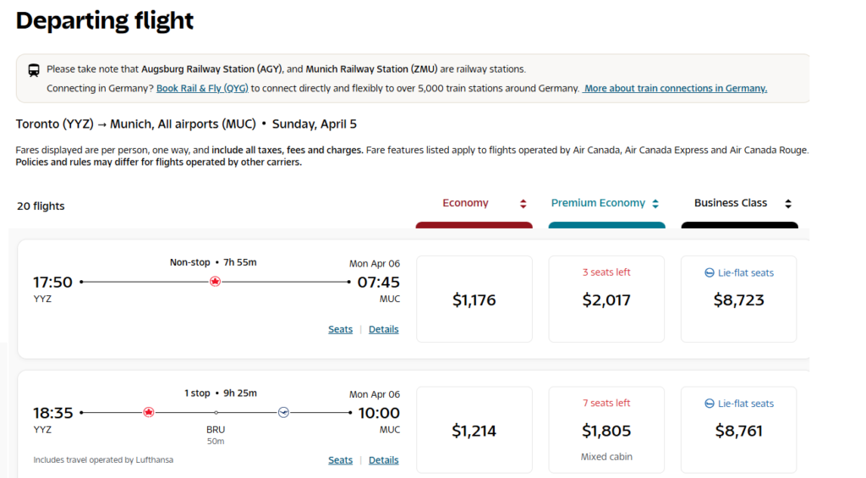Open Details for the 17:50 non-stop flight
The height and width of the screenshot is (478, 866).
point(383,329)
